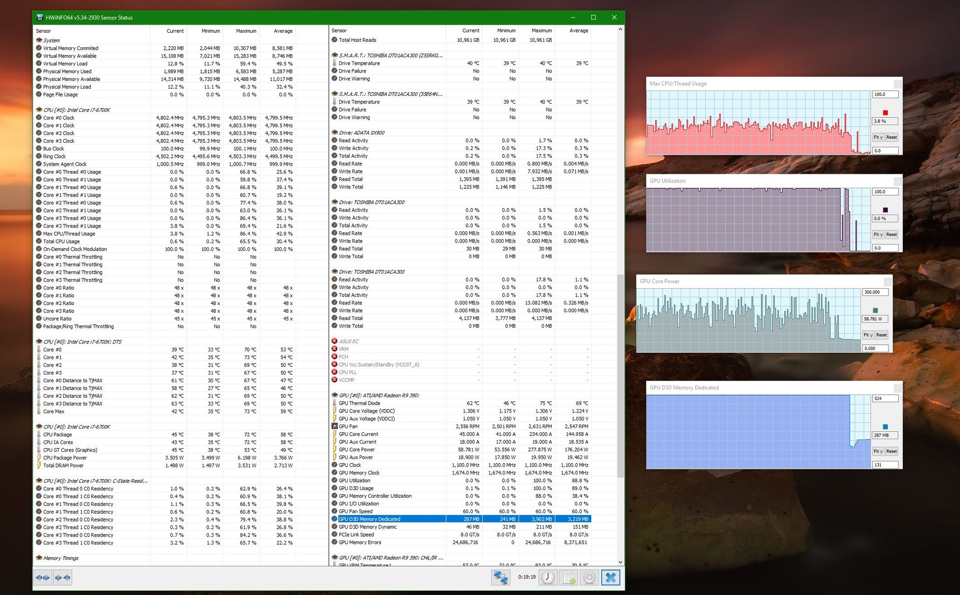Select the GPU D3D Memory Dynamic row

[x=460, y=527]
